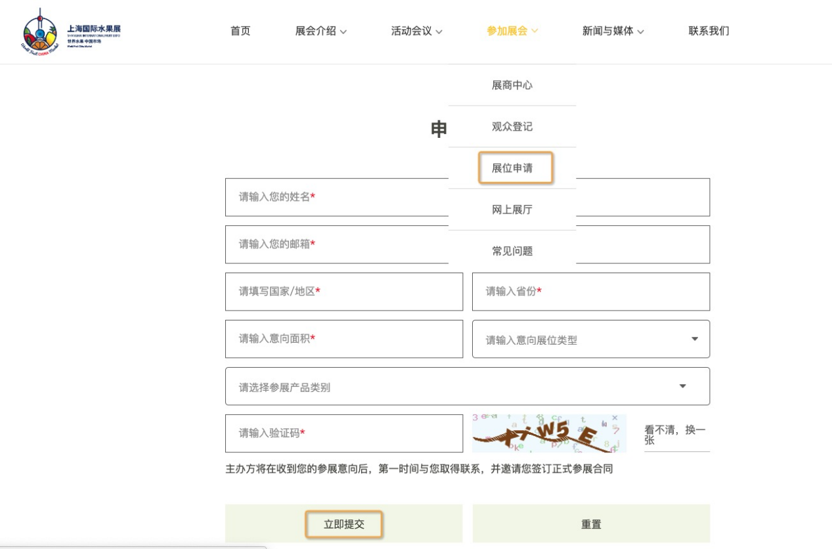Focus the 请填写国家/地区 field

343,292
